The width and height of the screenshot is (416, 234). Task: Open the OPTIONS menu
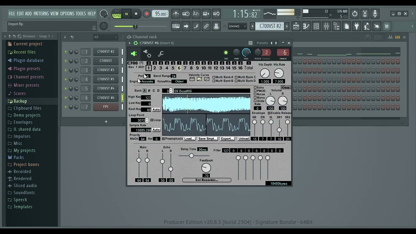pyautogui.click(x=67, y=14)
